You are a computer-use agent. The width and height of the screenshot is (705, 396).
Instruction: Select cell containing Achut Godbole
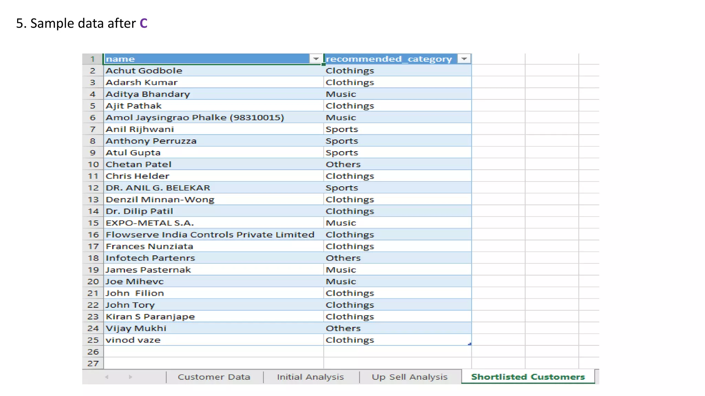tap(213, 71)
